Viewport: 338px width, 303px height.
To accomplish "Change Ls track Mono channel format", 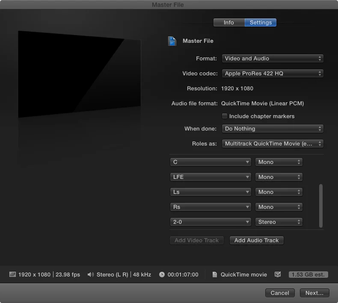I will point(279,192).
